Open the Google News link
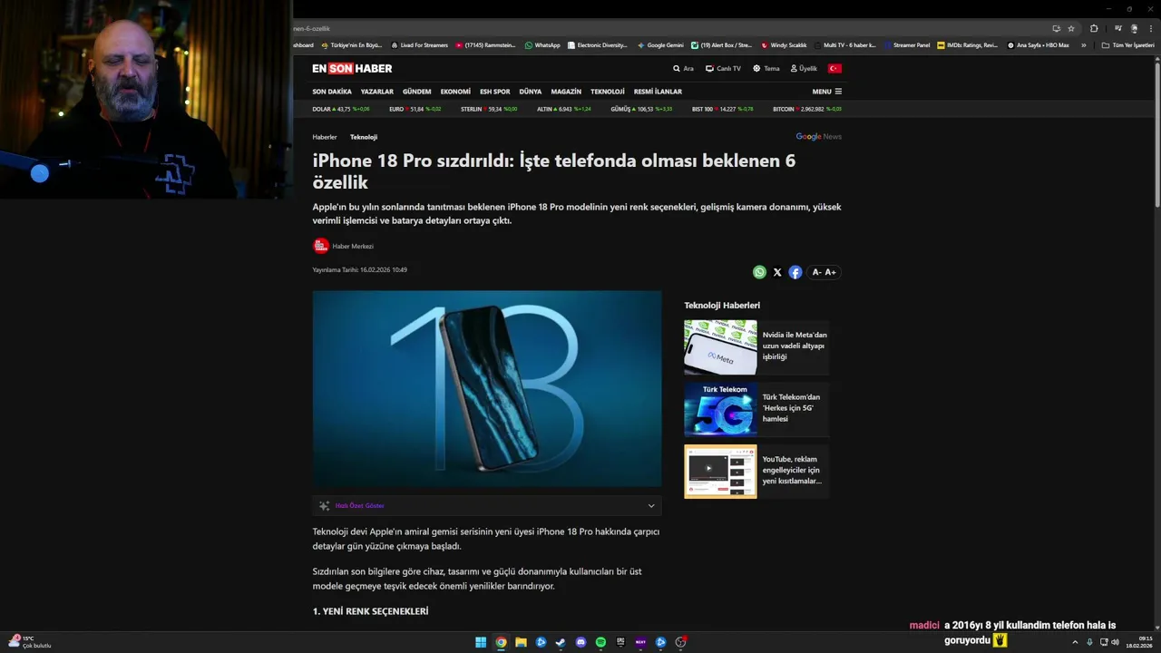 pos(818,137)
